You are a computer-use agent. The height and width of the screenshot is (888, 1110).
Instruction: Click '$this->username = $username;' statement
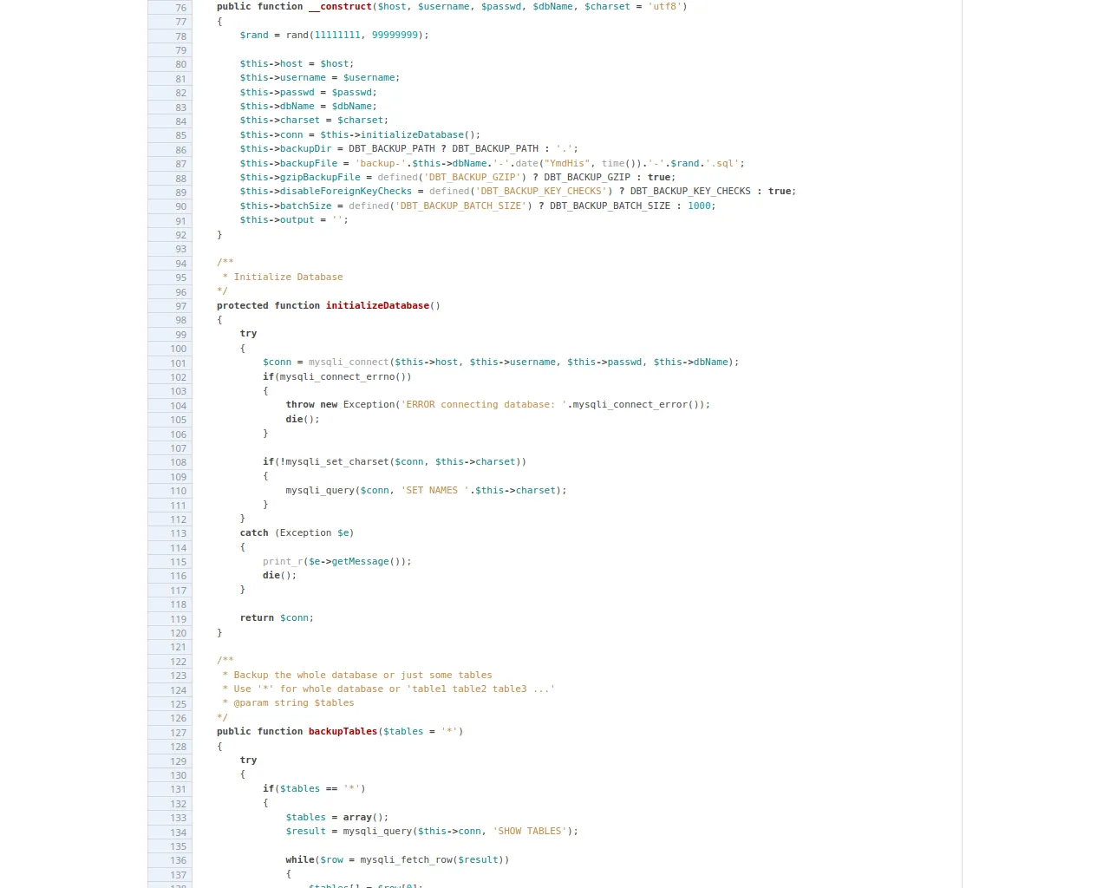(x=320, y=78)
